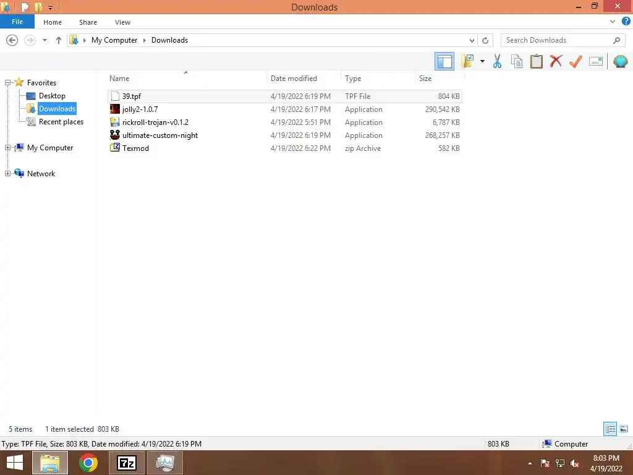Open Google Chrome from the taskbar

[88, 463]
